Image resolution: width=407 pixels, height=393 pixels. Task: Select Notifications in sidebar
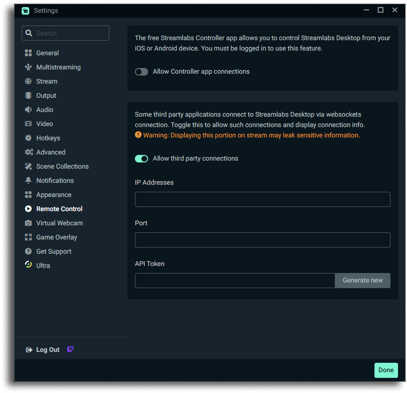pyautogui.click(x=55, y=181)
